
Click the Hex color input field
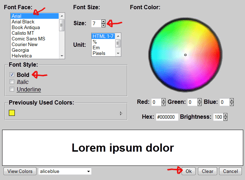(167, 117)
